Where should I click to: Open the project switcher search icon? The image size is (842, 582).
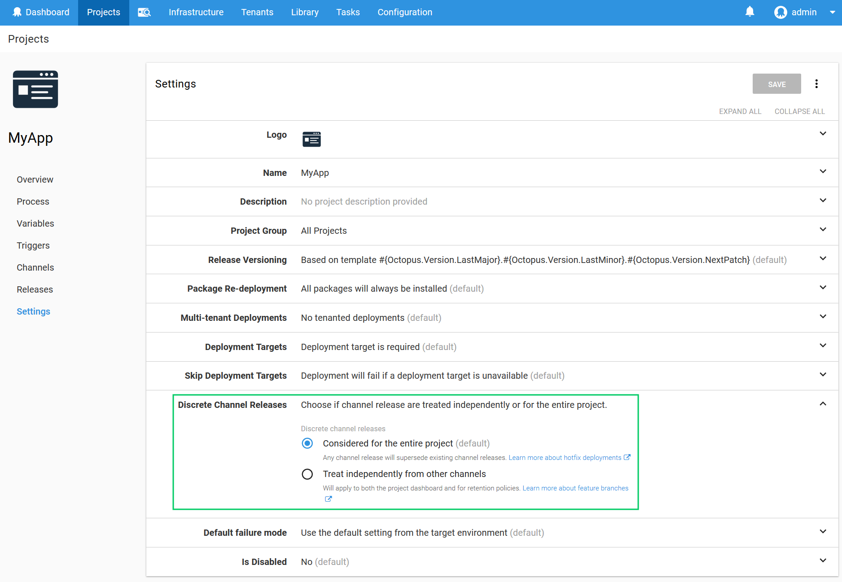pyautogui.click(x=144, y=12)
